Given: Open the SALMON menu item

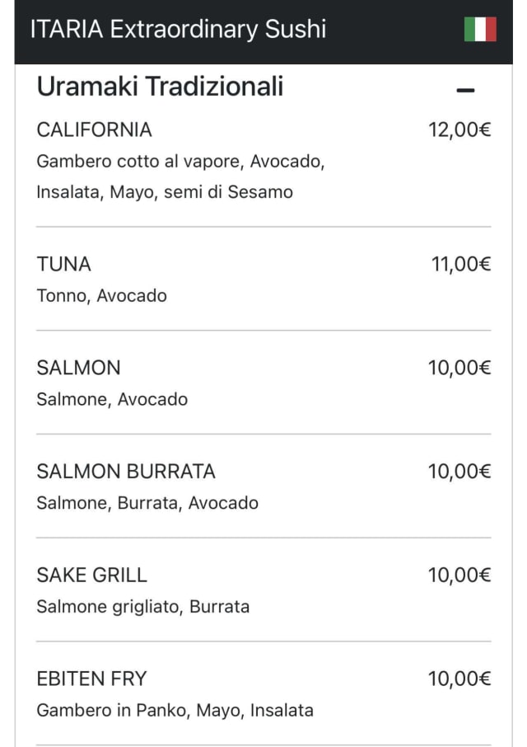Looking at the screenshot, I should (79, 368).
